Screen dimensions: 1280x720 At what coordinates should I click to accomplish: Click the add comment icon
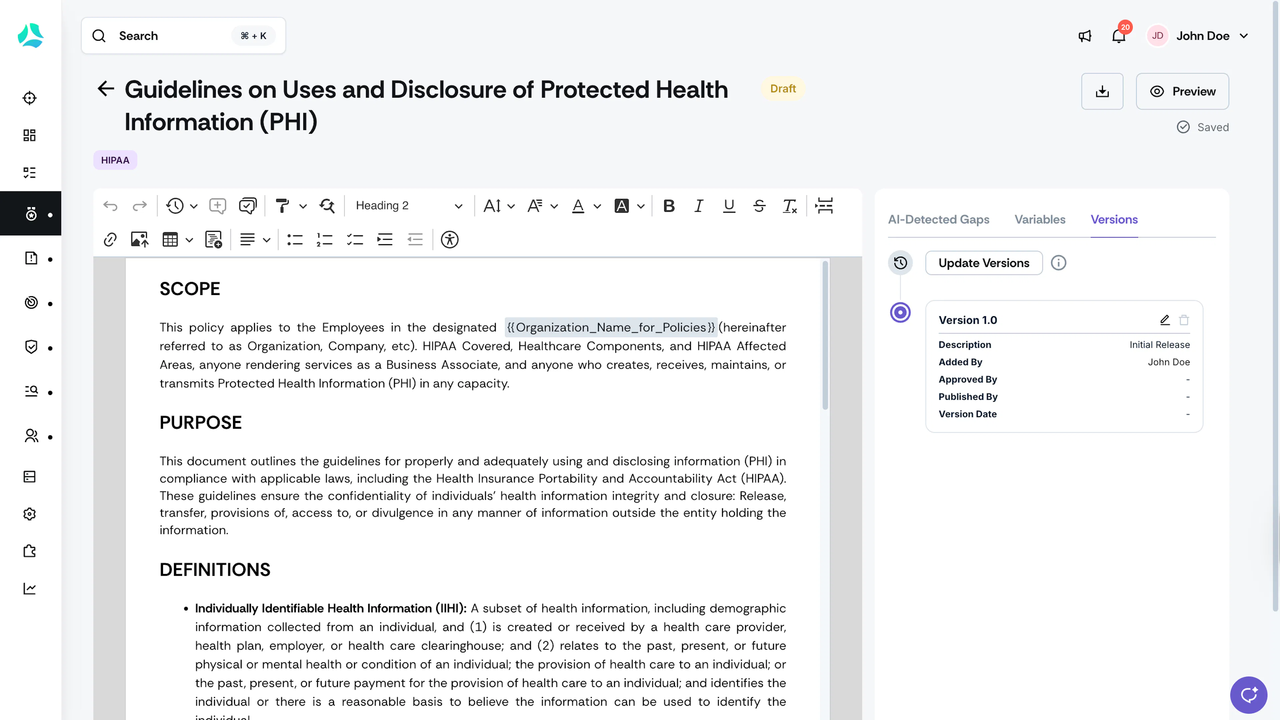218,206
